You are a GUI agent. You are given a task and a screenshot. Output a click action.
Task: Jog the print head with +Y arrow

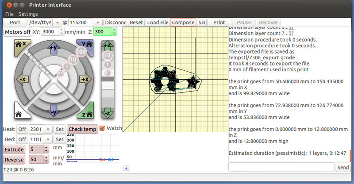(x=54, y=47)
